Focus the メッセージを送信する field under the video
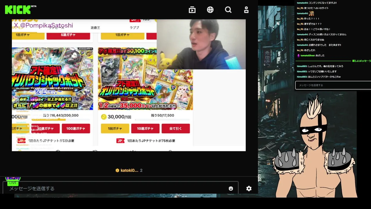The image size is (371, 209). [x=121, y=188]
